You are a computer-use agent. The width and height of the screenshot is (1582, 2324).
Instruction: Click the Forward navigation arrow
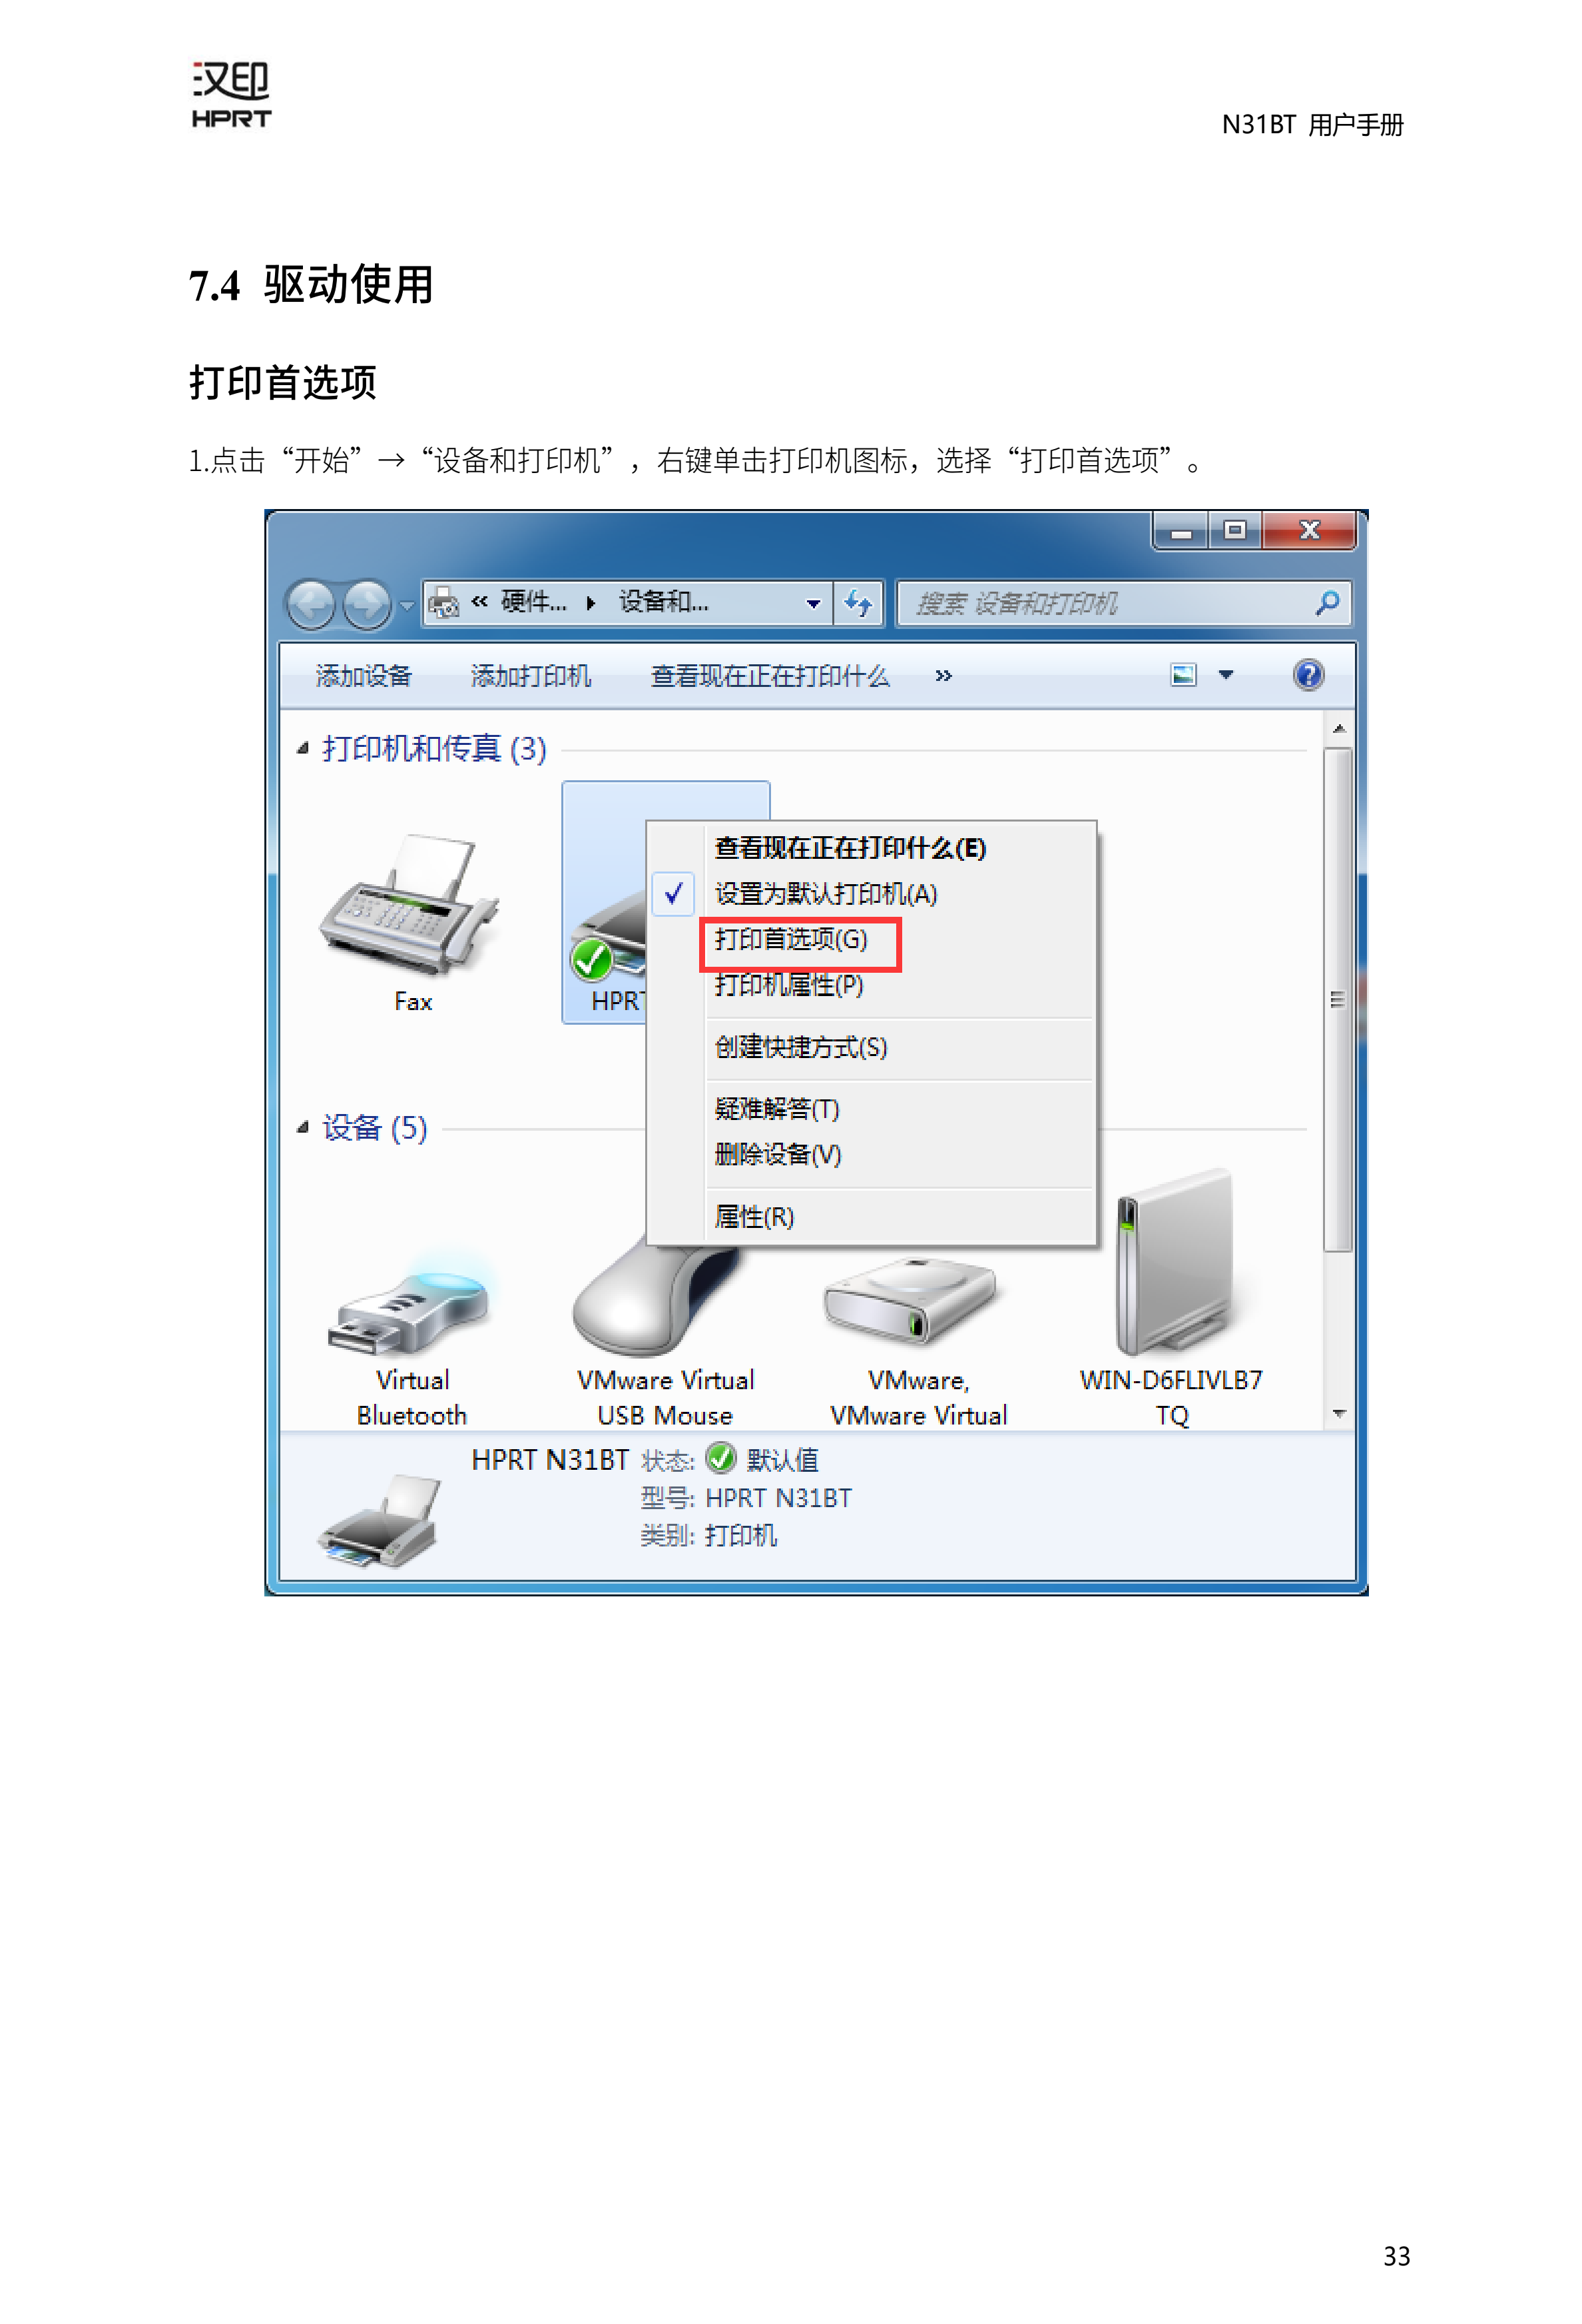tap(367, 605)
